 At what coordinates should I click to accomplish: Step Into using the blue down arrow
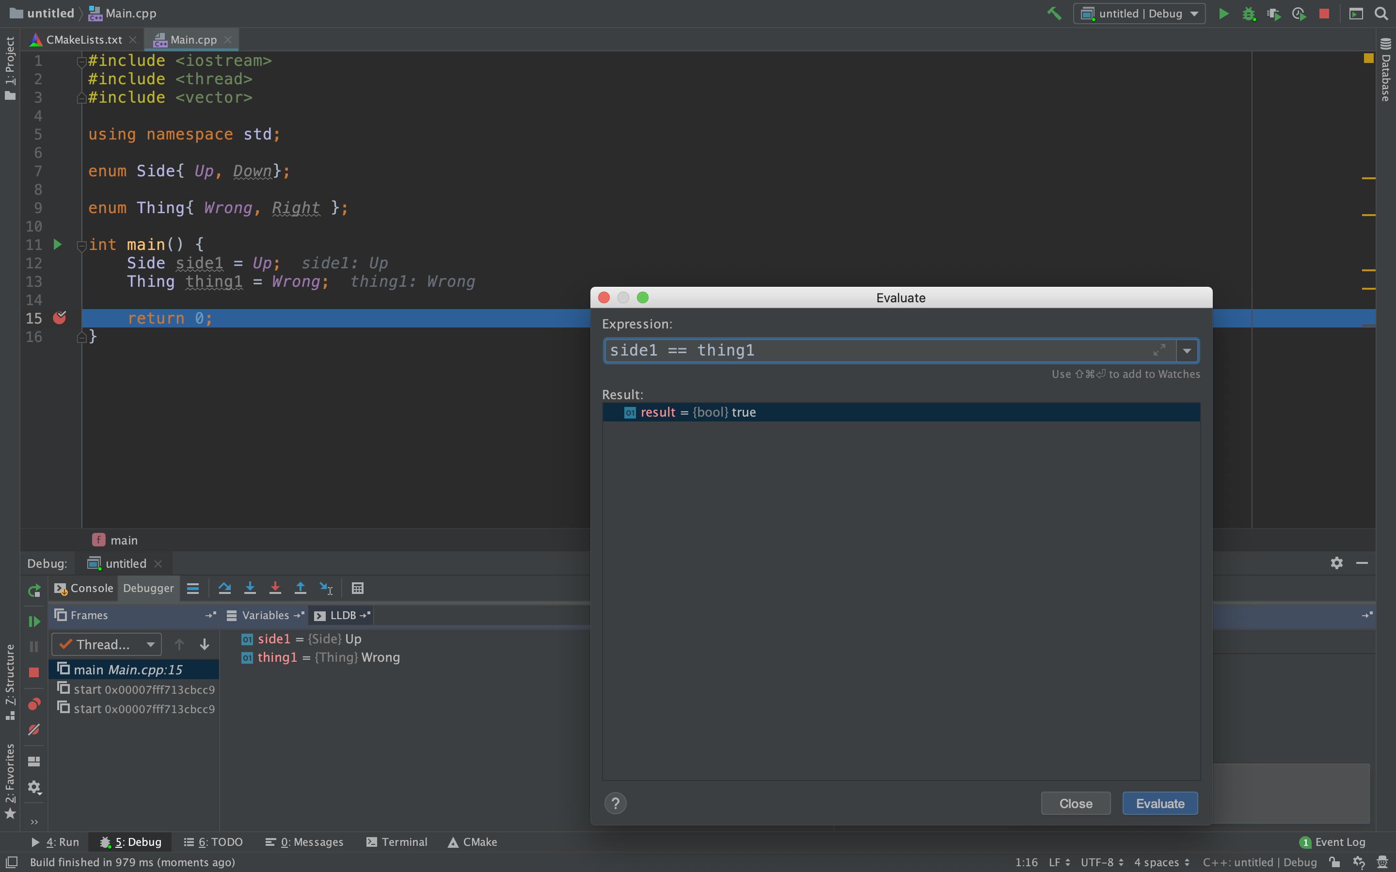(x=250, y=588)
